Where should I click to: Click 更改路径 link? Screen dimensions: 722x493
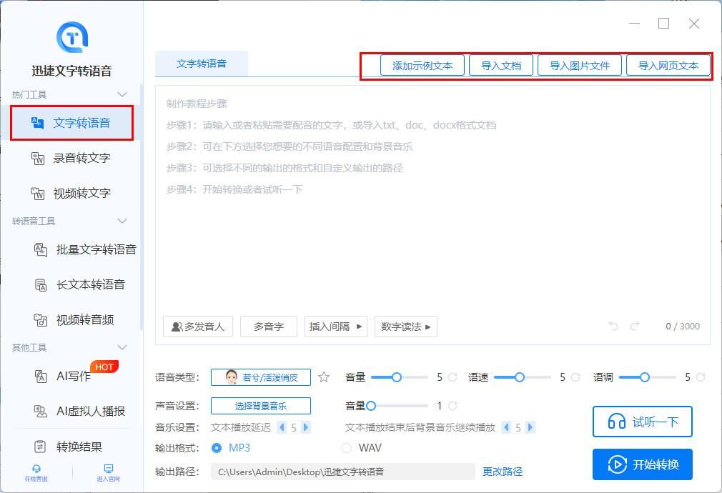click(503, 472)
